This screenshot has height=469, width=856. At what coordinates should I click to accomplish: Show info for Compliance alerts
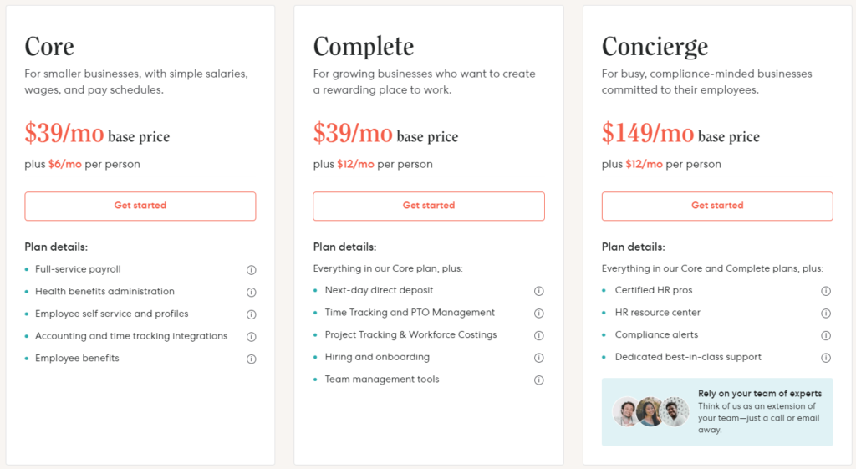click(x=826, y=335)
